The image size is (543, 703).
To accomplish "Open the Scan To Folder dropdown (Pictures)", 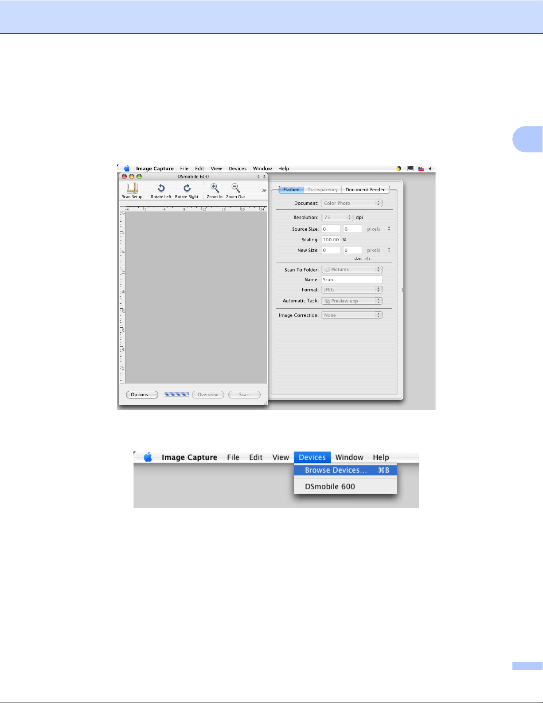I will (x=352, y=269).
